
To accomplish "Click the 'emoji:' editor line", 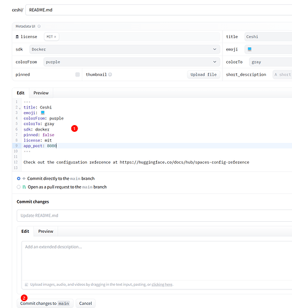I will 34,113.
